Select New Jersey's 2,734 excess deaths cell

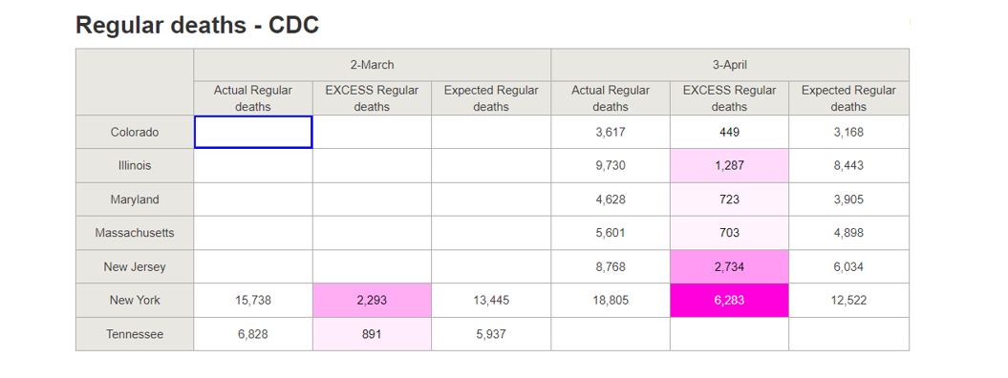point(730,267)
